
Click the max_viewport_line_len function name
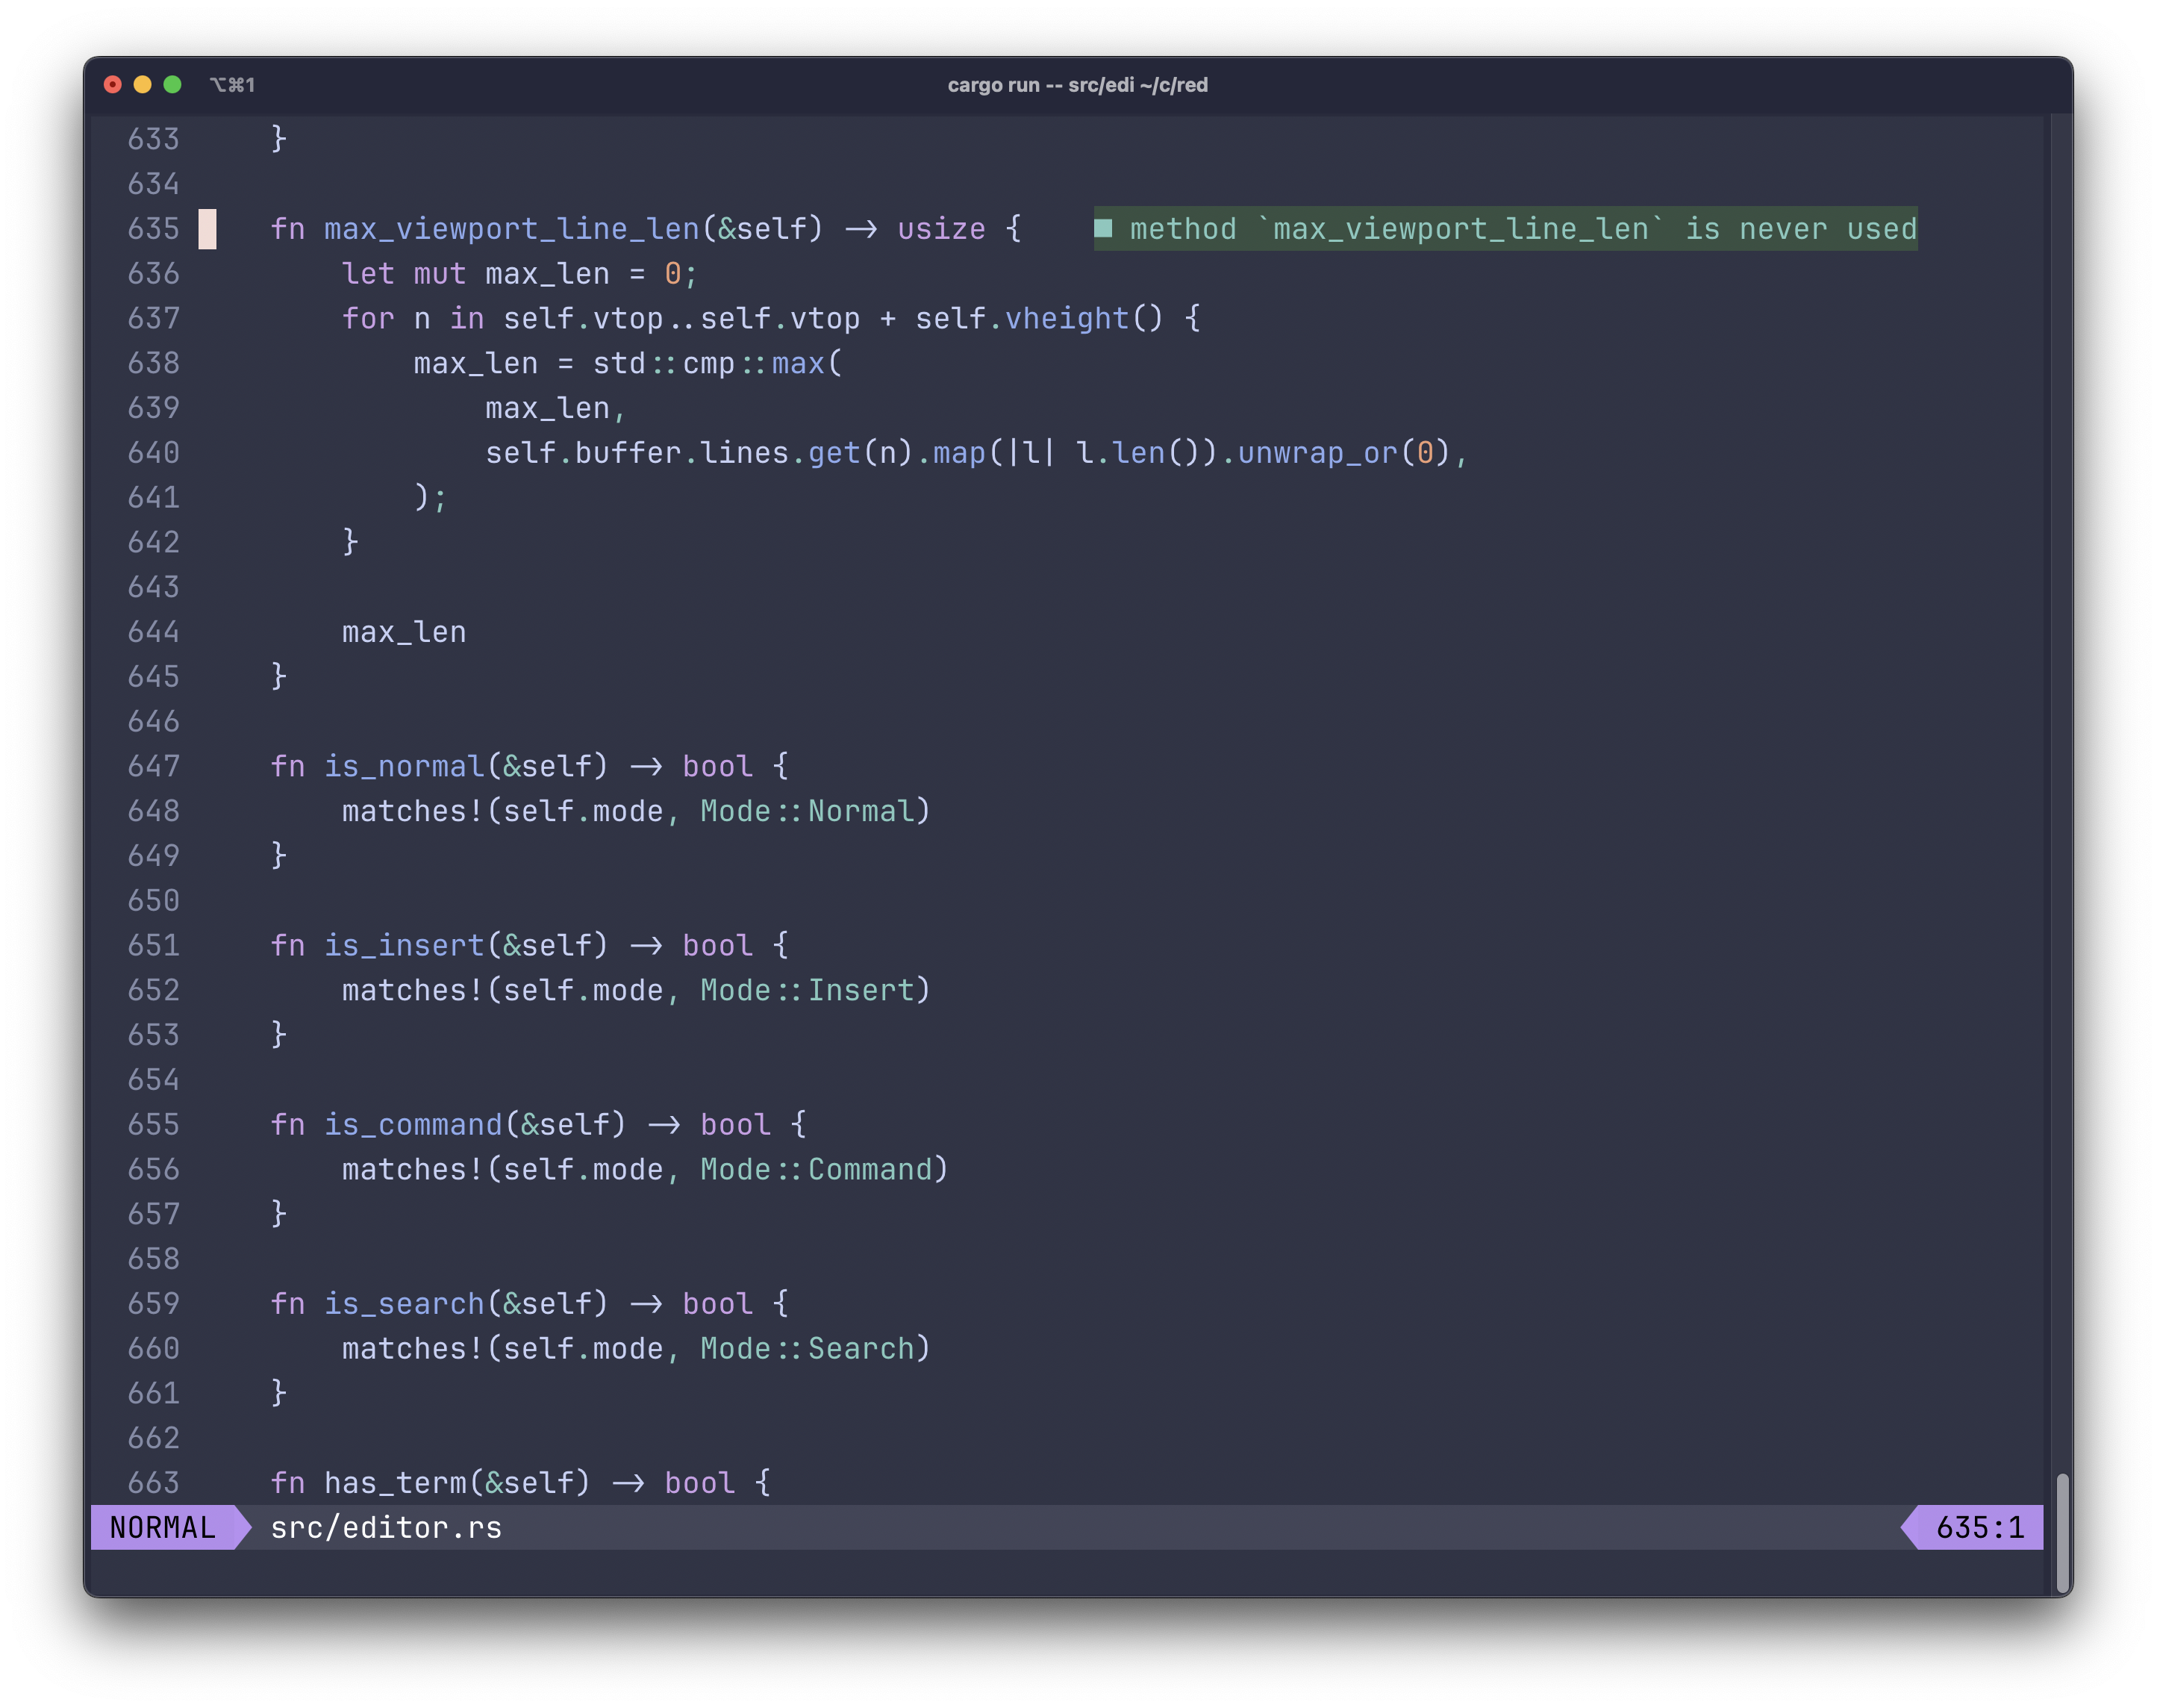[x=511, y=229]
